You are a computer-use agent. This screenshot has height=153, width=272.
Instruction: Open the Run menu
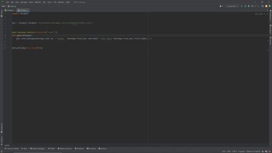pos(44,2)
